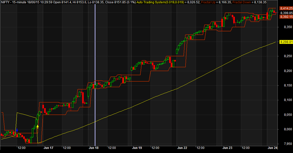The image size is (293, 153).
Task: Click the 8,250 axis price level
Action: 288,56
